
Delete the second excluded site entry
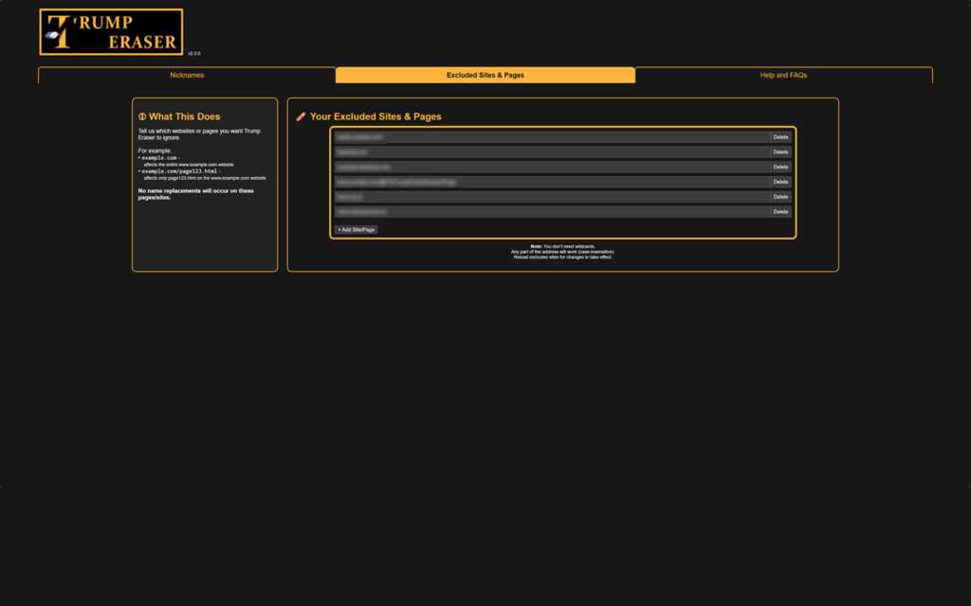780,152
